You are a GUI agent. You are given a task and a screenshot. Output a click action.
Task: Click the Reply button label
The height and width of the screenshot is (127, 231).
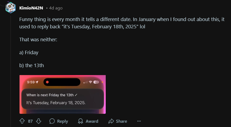click(x=62, y=121)
